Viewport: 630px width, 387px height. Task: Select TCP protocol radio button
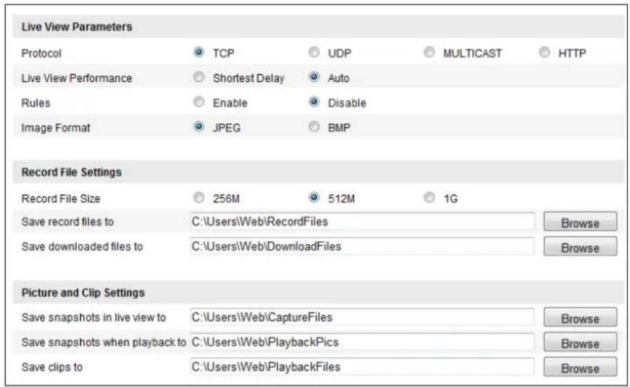coord(199,52)
